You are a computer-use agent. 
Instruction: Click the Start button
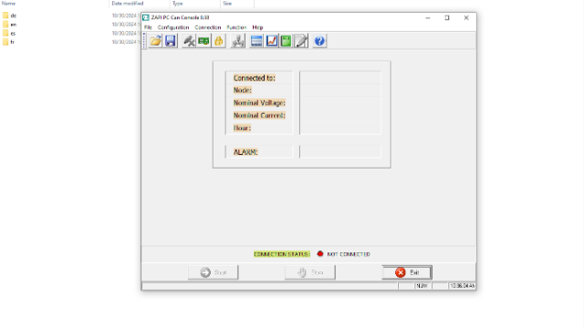(x=213, y=272)
